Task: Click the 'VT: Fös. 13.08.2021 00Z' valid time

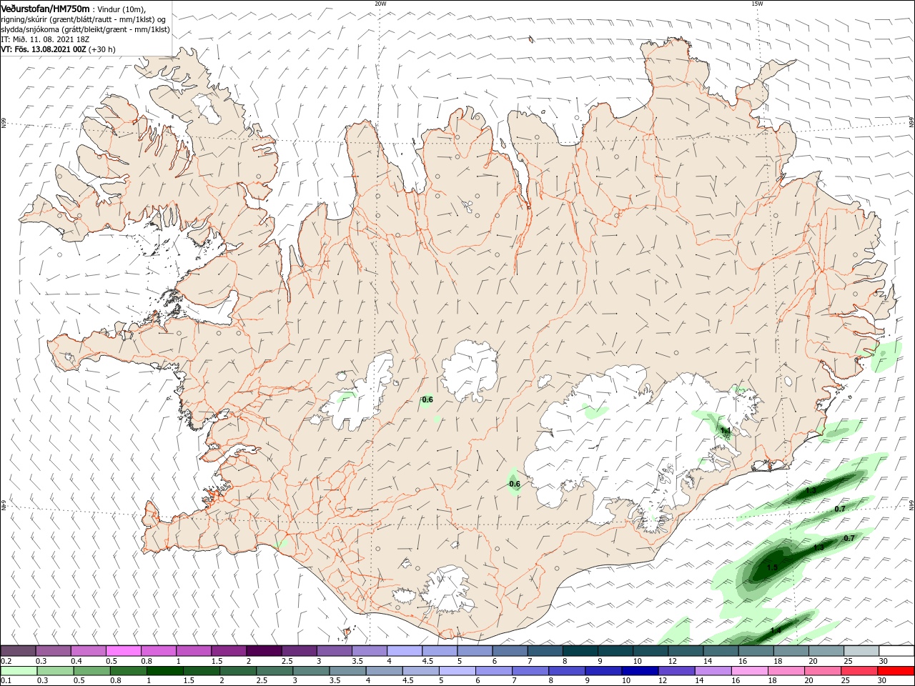Action: point(44,49)
